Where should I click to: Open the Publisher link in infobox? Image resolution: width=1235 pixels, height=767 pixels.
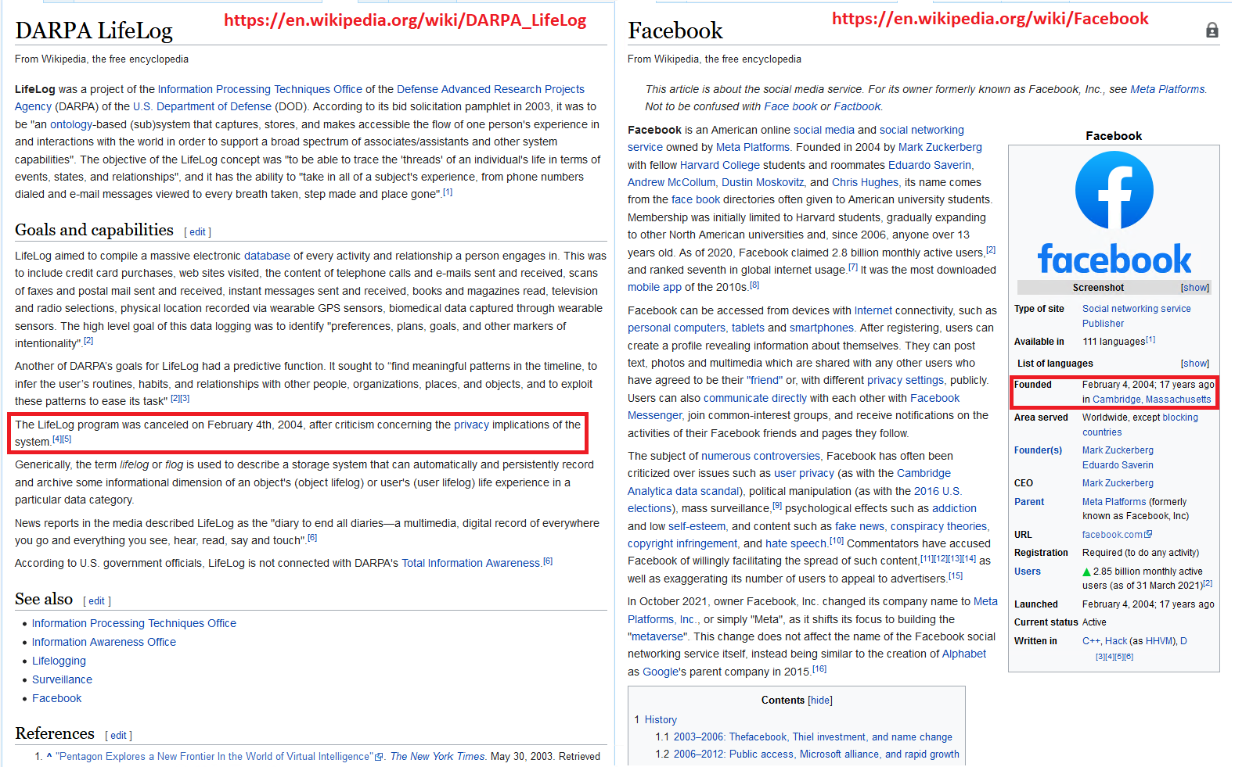pos(1103,324)
